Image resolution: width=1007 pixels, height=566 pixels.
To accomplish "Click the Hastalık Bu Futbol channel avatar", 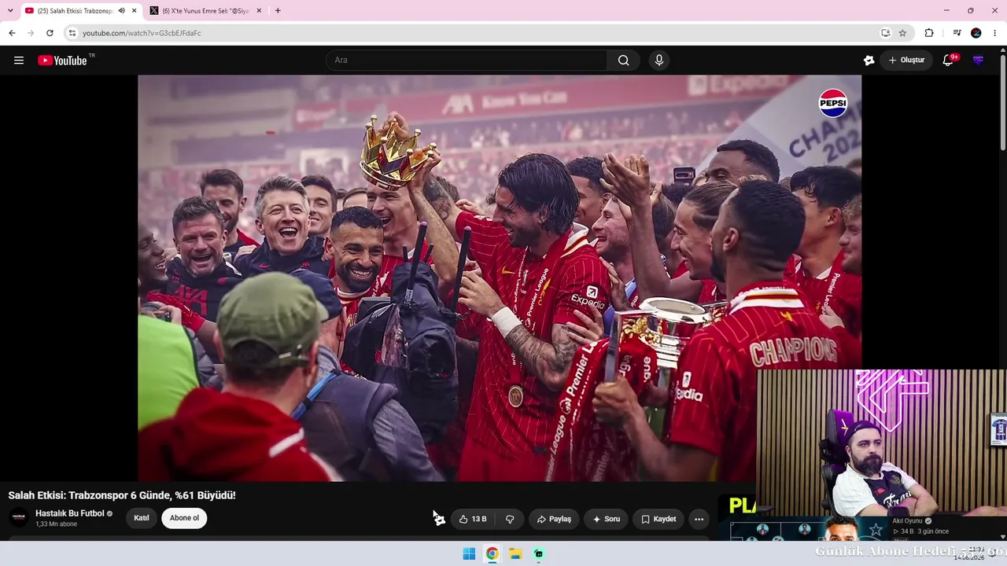I will click(19, 517).
